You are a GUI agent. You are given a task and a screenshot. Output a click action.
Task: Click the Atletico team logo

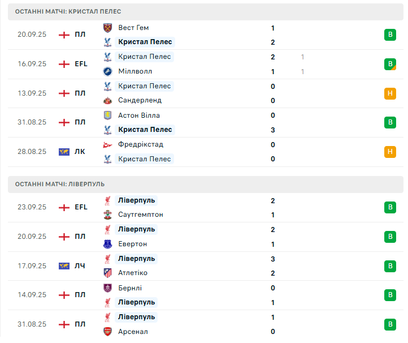click(107, 273)
